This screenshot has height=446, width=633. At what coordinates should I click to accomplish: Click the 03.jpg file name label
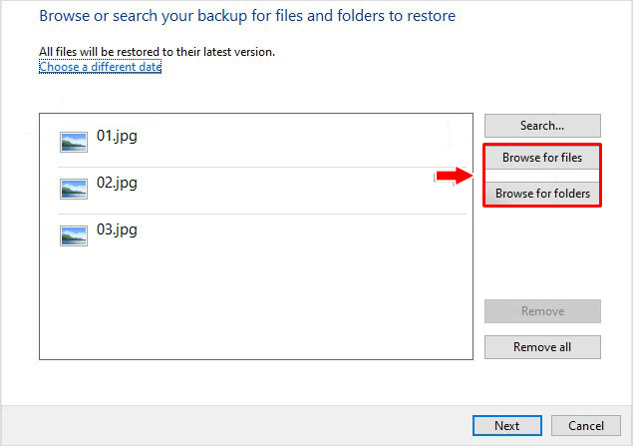(117, 229)
